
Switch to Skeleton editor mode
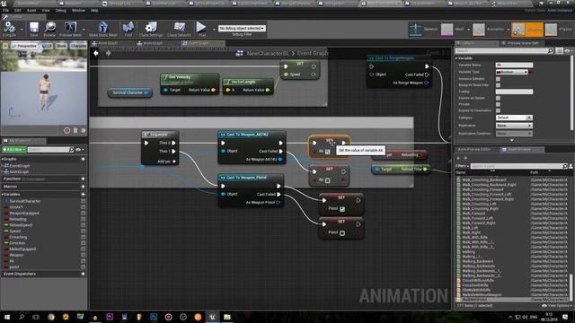[424, 30]
